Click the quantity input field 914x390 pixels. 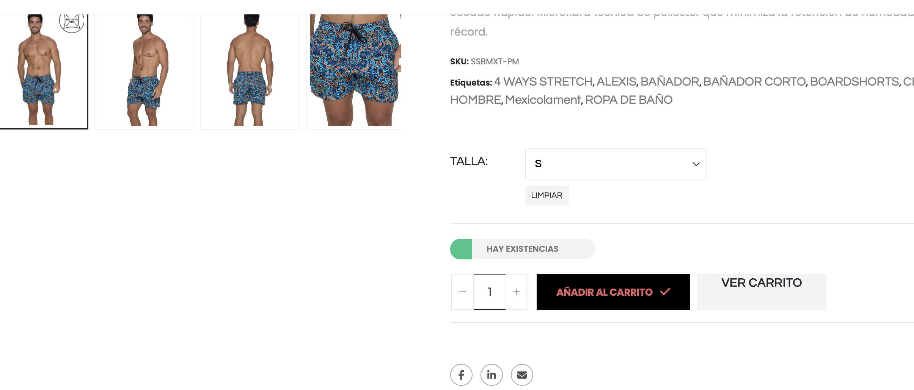(x=490, y=292)
